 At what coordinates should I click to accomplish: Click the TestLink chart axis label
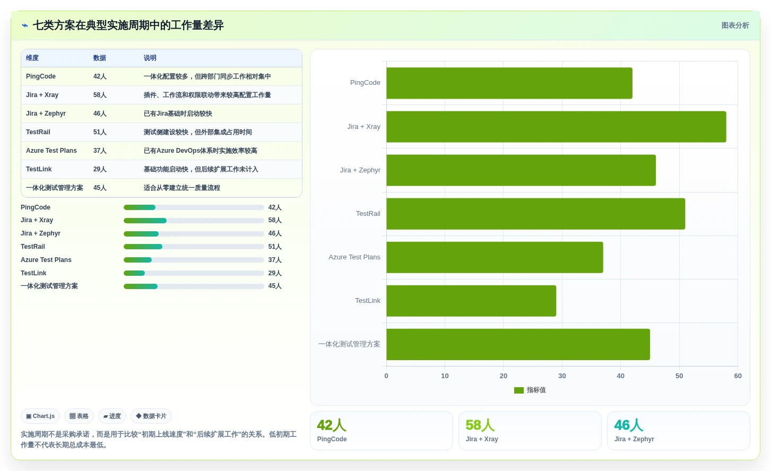[368, 301]
